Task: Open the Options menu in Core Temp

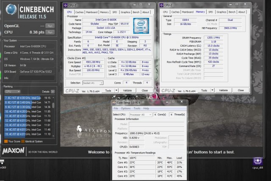Action: click(x=126, y=109)
